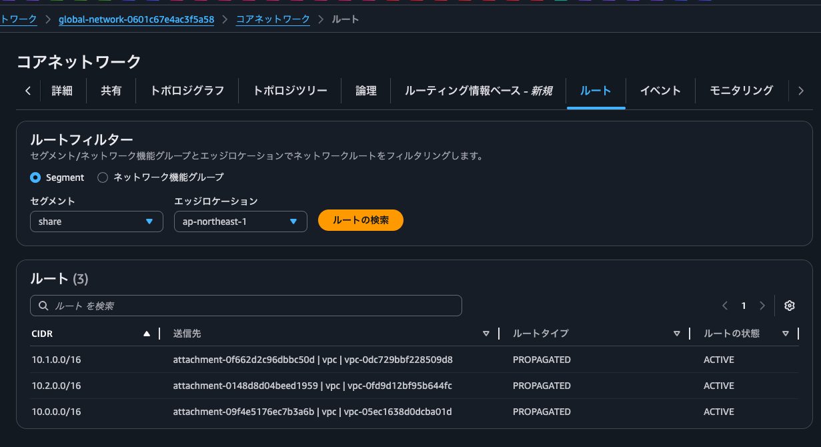The width and height of the screenshot is (821, 447).
Task: Open エッジロケーション dropdown showing ap-northeast-1
Action: [x=240, y=221]
